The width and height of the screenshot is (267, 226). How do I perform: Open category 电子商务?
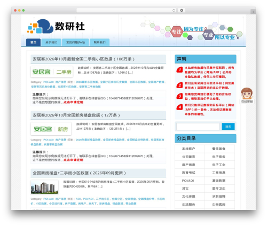[219, 157]
